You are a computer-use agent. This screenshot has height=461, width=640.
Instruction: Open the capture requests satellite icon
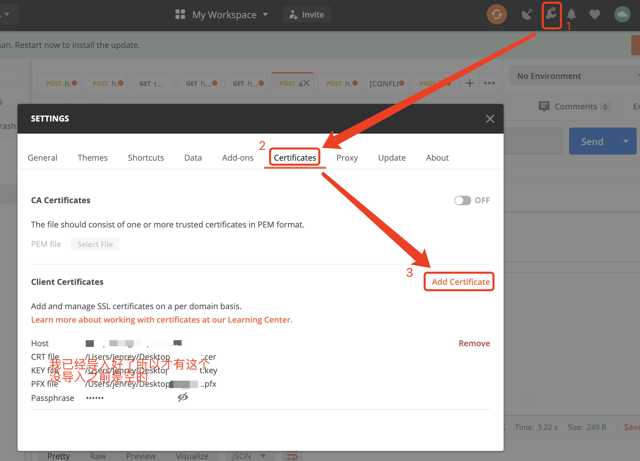527,15
